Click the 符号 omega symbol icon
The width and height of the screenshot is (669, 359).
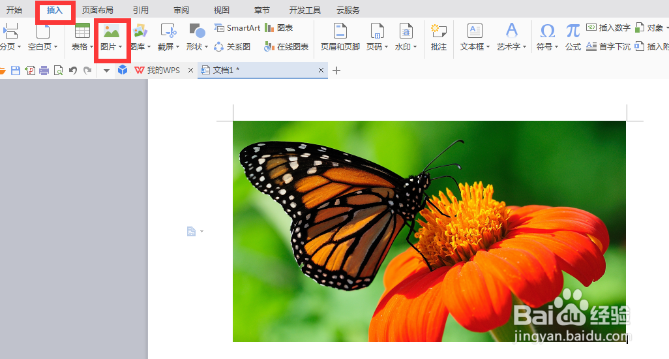pos(548,31)
